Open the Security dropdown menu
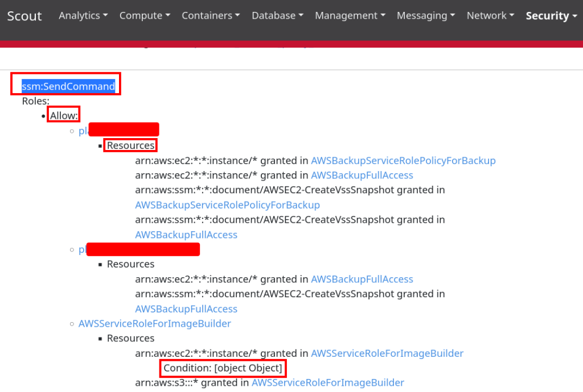This screenshot has width=583, height=392. point(551,16)
